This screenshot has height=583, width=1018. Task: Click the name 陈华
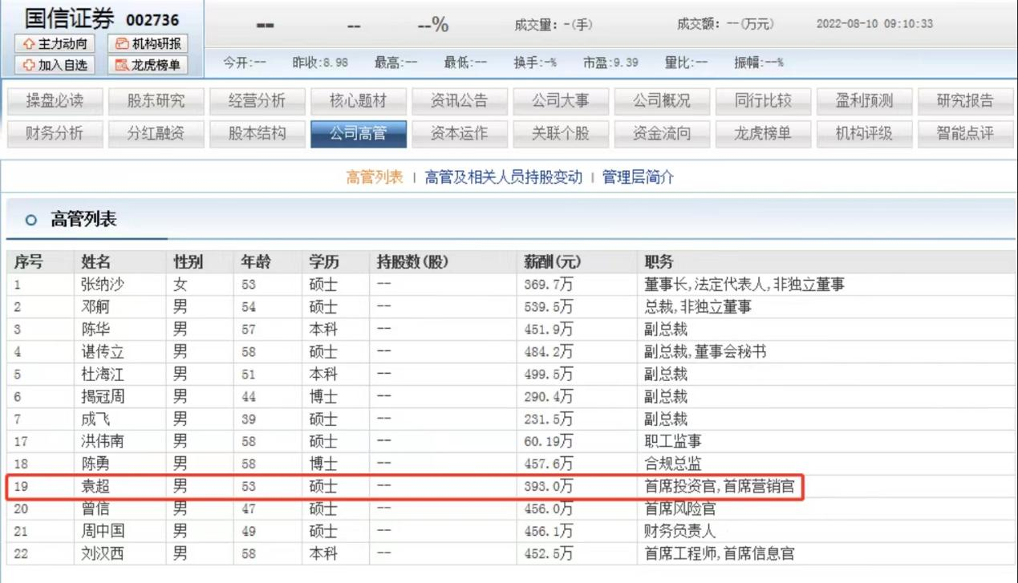coord(95,330)
